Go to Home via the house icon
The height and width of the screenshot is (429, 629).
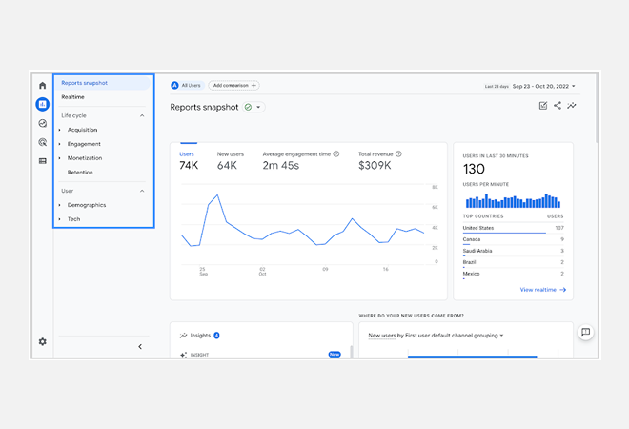pos(42,86)
